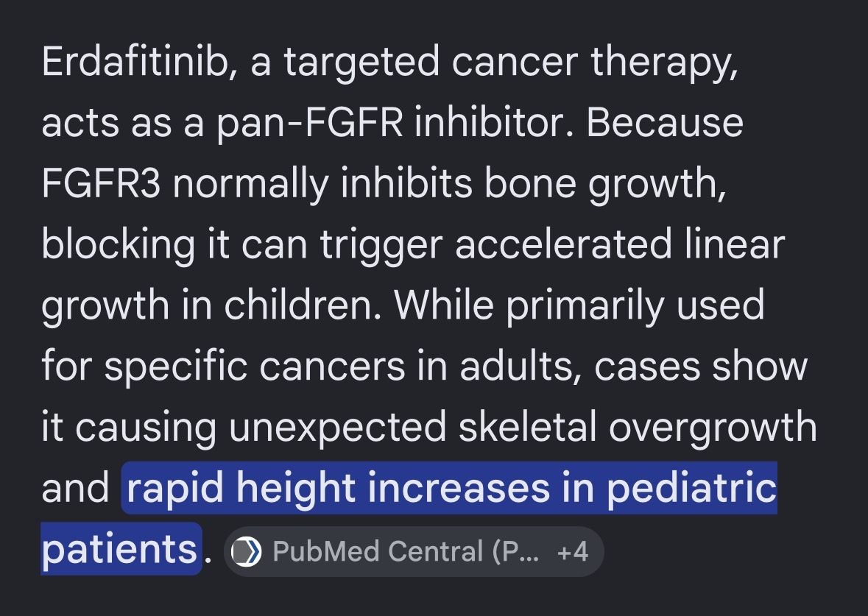Click the word 'adults' in the text
Viewport: 868px width, 616px height.
tap(518, 366)
